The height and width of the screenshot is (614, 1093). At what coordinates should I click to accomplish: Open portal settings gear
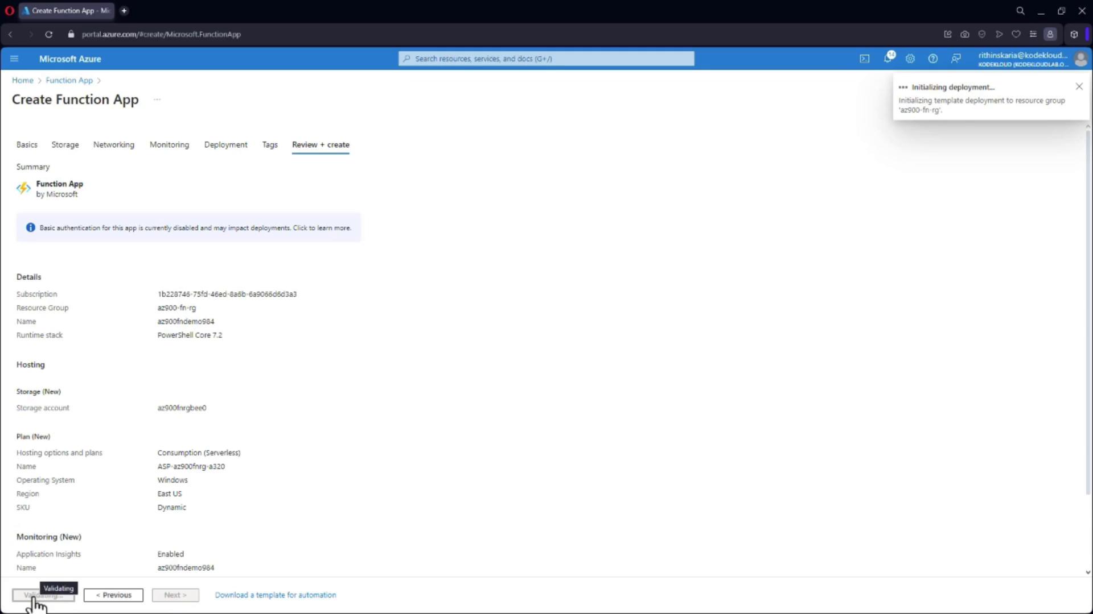point(910,59)
